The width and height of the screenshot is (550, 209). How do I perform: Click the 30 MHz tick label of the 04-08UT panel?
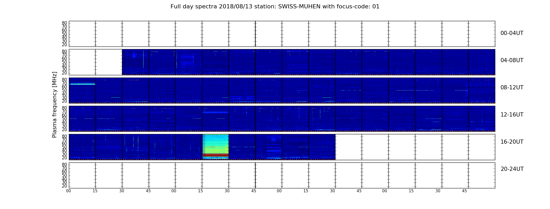pyautogui.click(x=64, y=69)
